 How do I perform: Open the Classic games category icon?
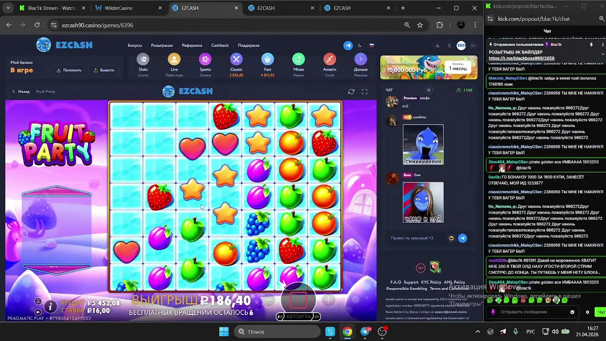[236, 59]
